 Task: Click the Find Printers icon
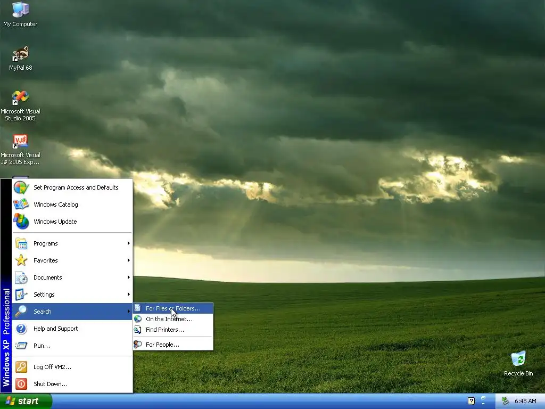(x=138, y=330)
